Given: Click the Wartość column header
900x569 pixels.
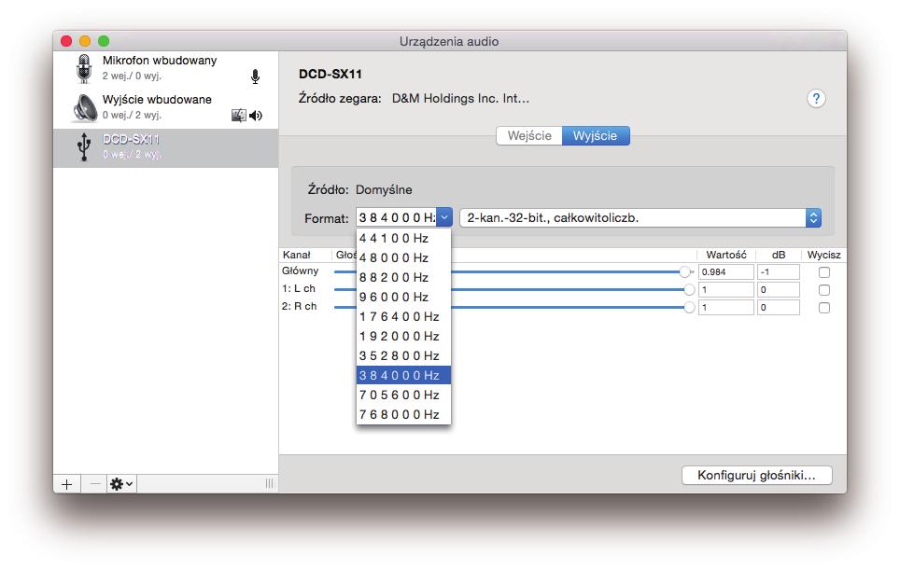Looking at the screenshot, I should [726, 255].
